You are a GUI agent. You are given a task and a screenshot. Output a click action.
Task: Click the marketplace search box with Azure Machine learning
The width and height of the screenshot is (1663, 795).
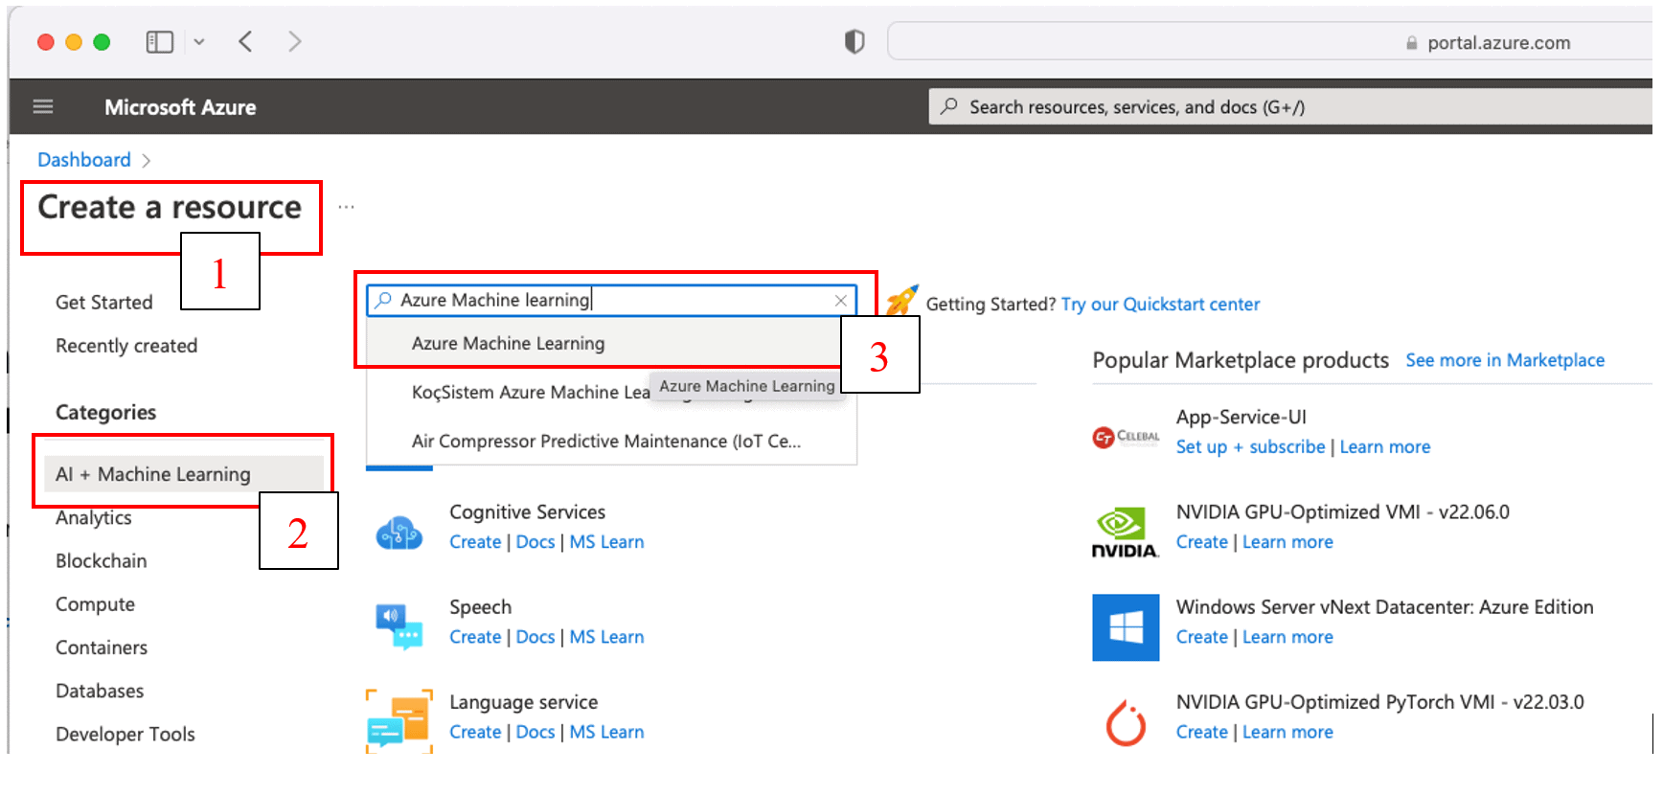pos(611,301)
